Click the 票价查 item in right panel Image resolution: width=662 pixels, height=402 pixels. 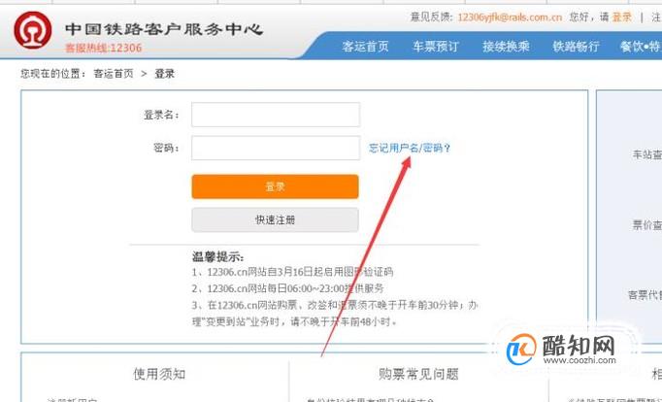pos(646,225)
